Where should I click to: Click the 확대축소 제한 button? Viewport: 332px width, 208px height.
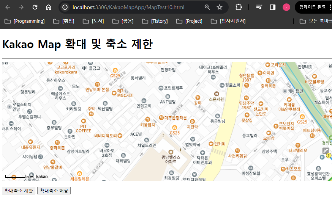click(x=19, y=191)
